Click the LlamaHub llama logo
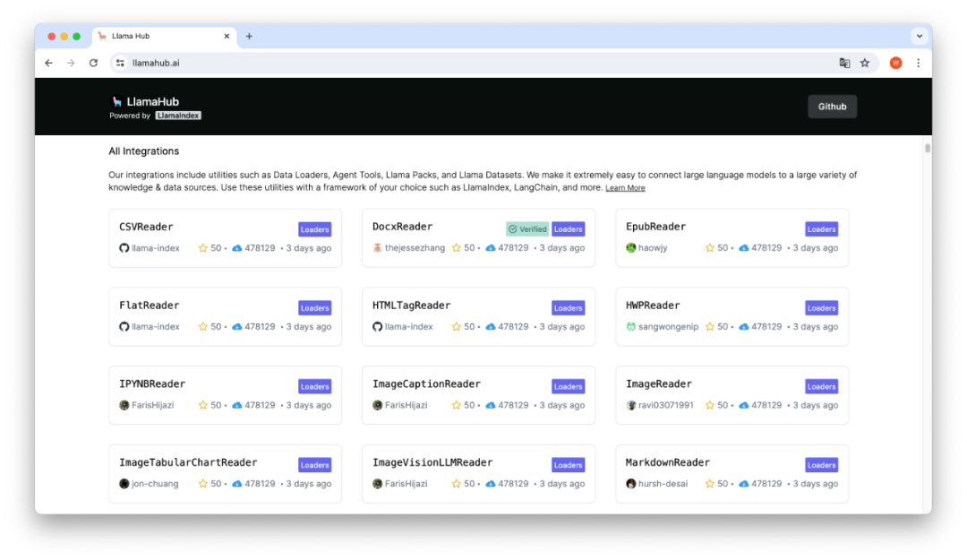 (x=116, y=102)
